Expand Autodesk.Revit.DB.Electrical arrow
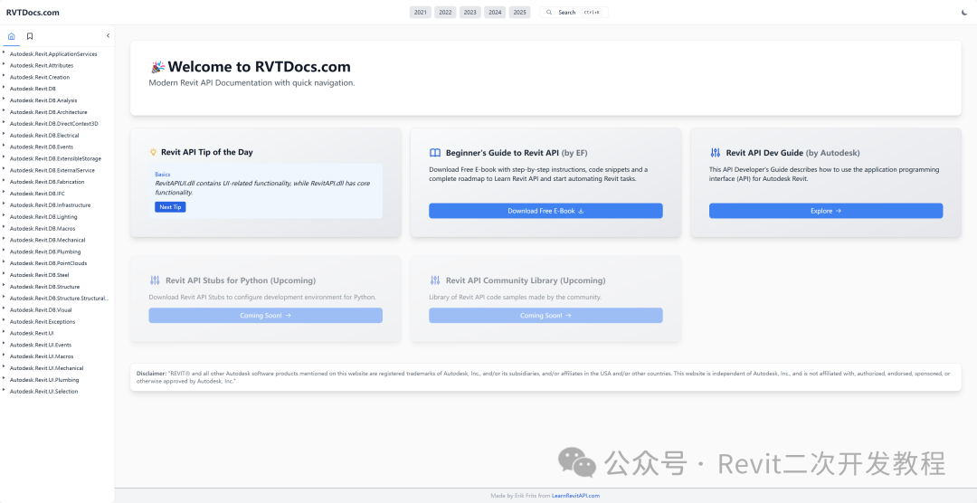977x503 pixels. 5,134
